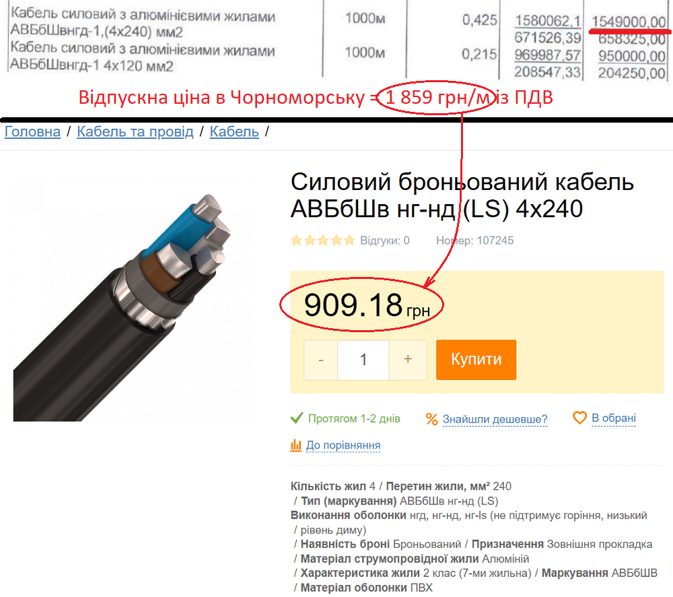Click the third rating star
The width and height of the screenshot is (673, 597).
click(x=323, y=241)
